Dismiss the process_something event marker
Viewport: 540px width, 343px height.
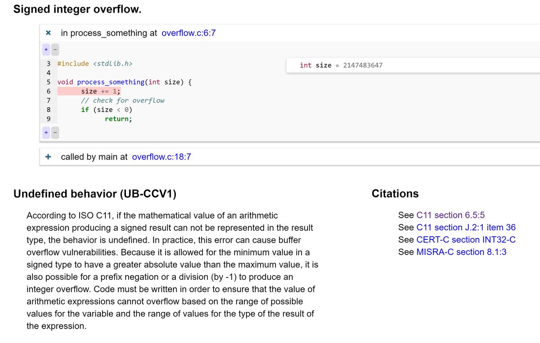point(48,32)
